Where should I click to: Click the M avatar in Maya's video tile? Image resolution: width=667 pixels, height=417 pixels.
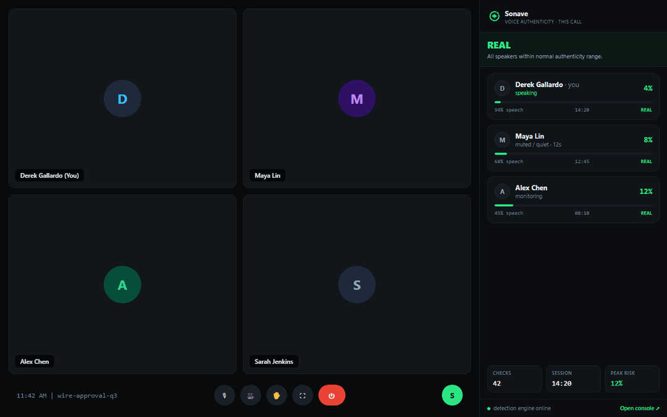[357, 99]
